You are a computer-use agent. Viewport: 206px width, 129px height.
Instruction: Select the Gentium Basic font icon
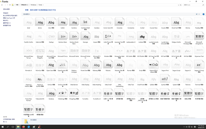(63, 36)
